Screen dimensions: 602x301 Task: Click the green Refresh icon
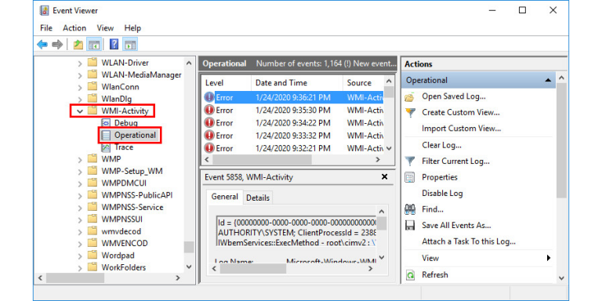[410, 275]
